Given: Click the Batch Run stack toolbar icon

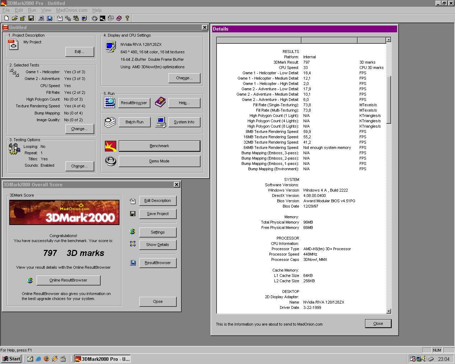Looking at the screenshot, I should click(111, 18).
